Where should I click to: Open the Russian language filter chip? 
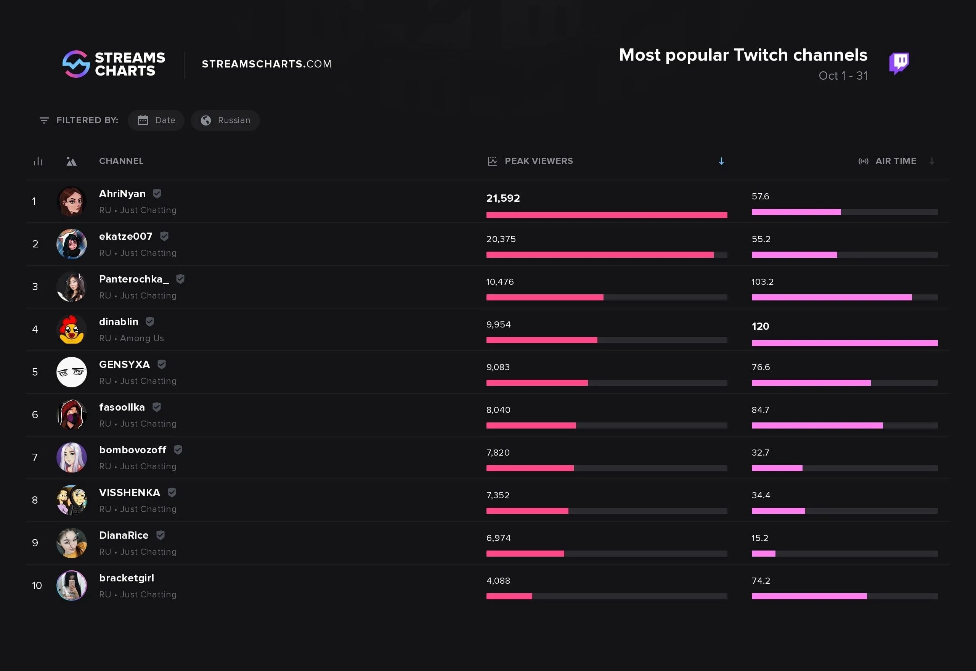coord(225,120)
